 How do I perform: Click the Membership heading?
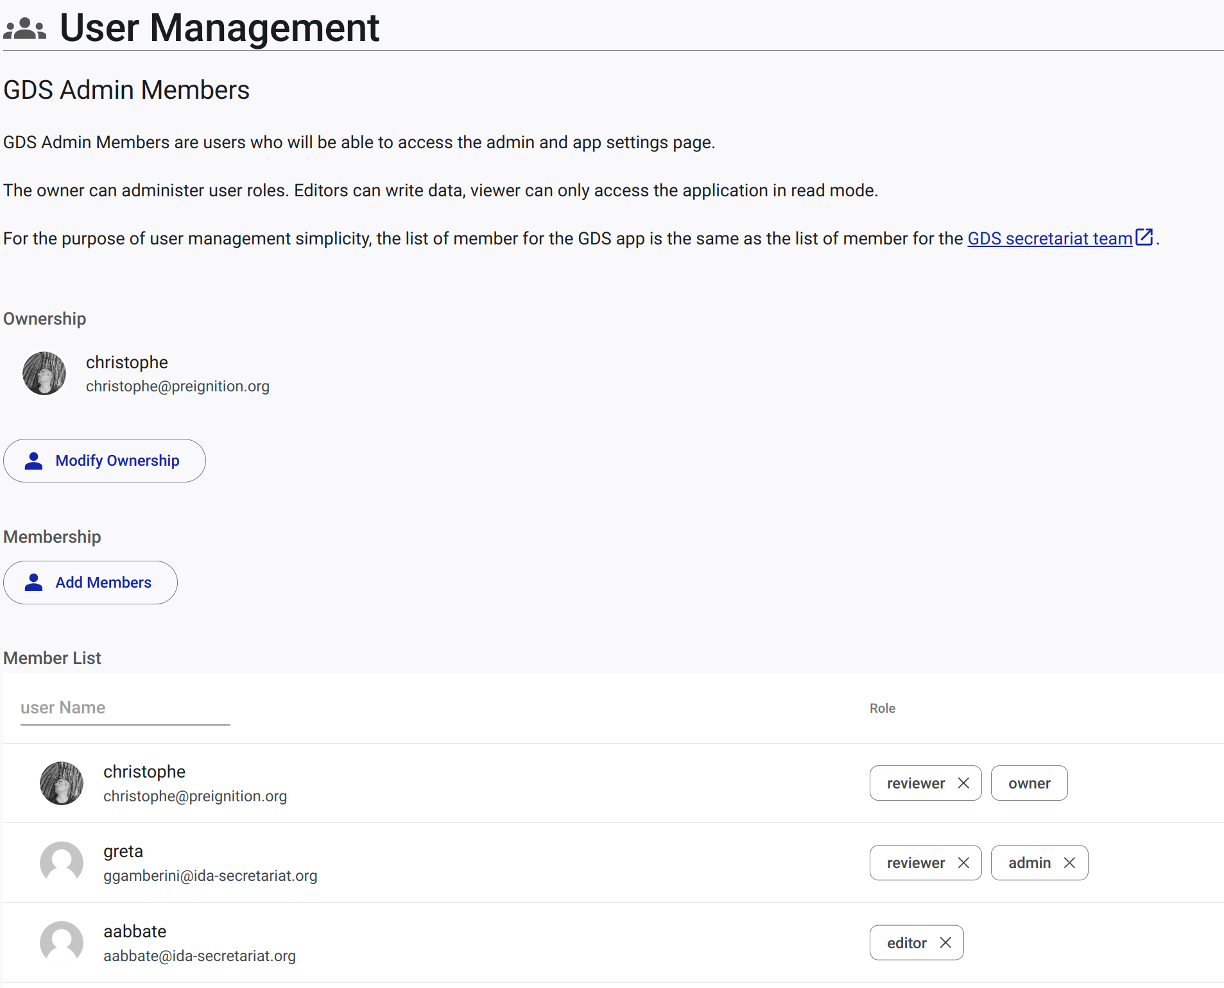[x=52, y=537]
